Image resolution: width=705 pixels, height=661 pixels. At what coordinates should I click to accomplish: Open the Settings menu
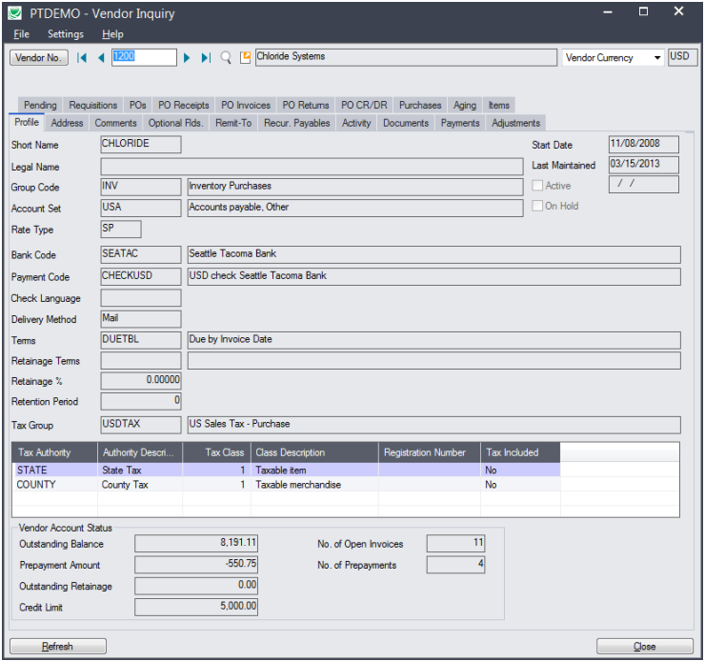66,34
